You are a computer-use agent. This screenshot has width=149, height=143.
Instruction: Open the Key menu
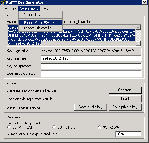(13, 8)
